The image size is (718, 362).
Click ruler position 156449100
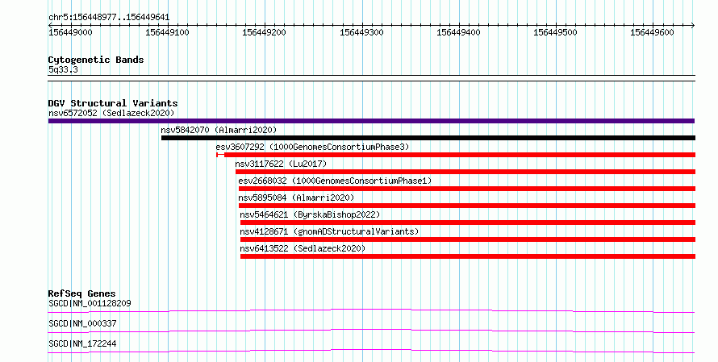[167, 32]
